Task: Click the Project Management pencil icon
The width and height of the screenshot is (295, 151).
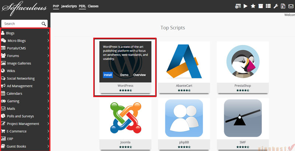Action: pos(3,123)
